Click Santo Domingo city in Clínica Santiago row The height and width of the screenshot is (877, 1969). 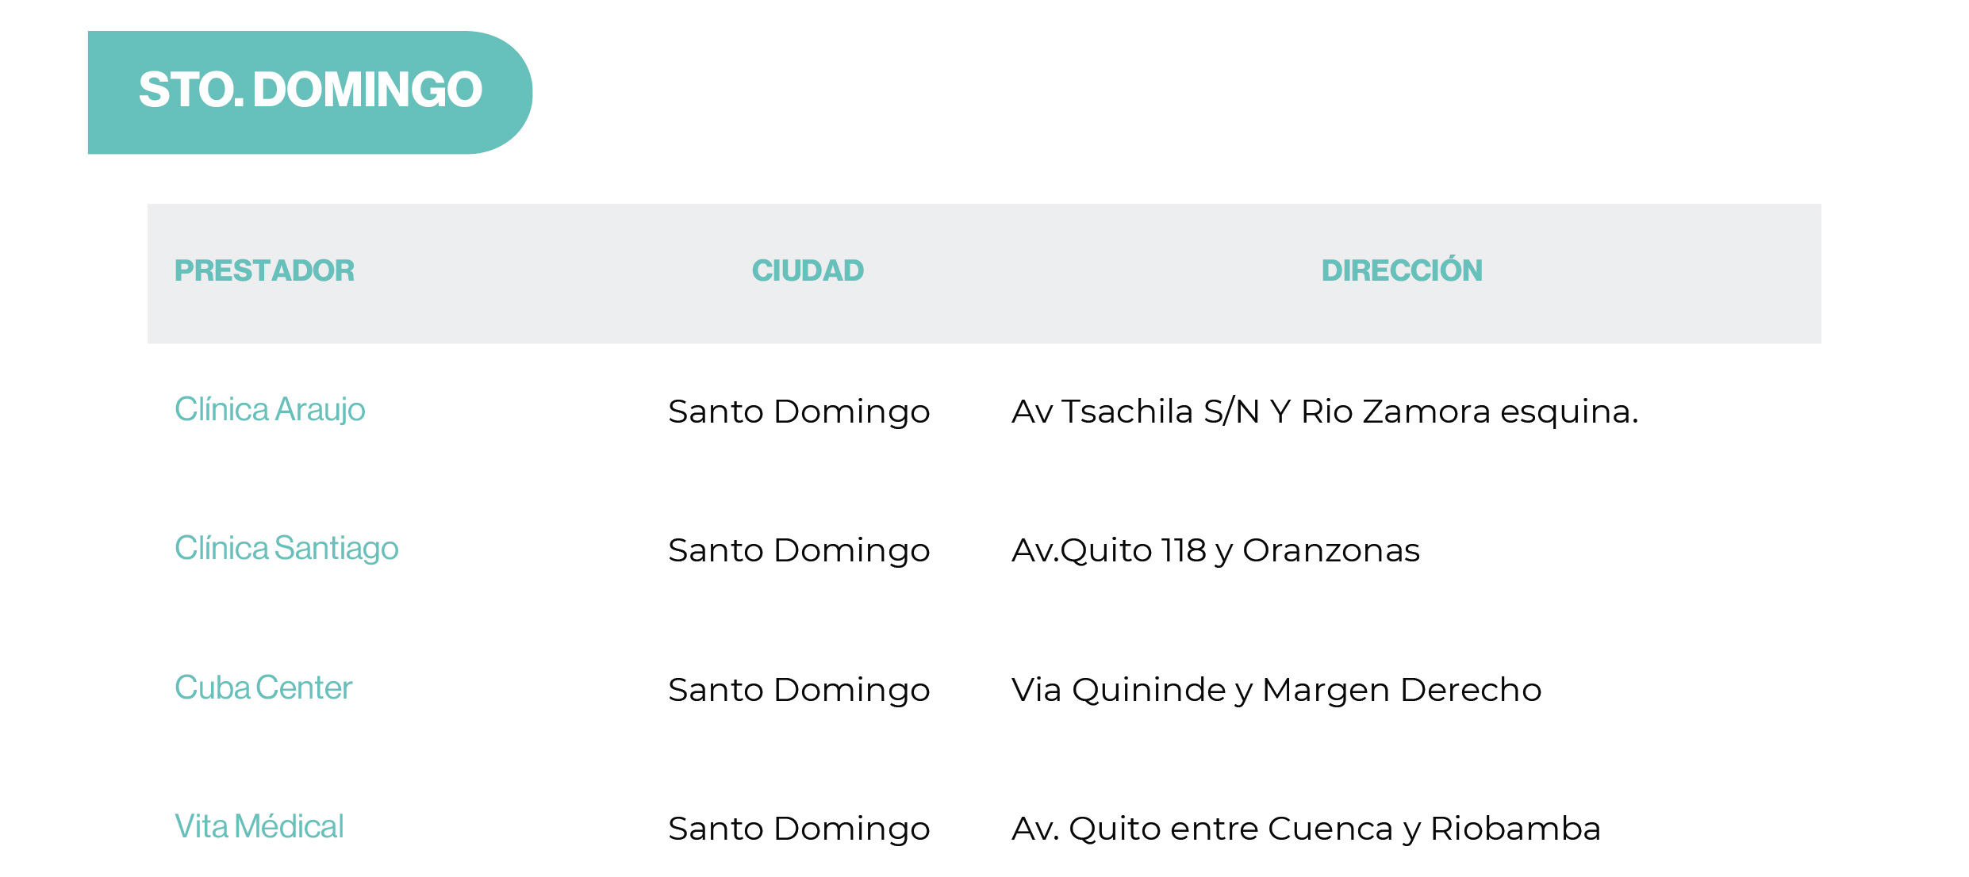(x=799, y=551)
